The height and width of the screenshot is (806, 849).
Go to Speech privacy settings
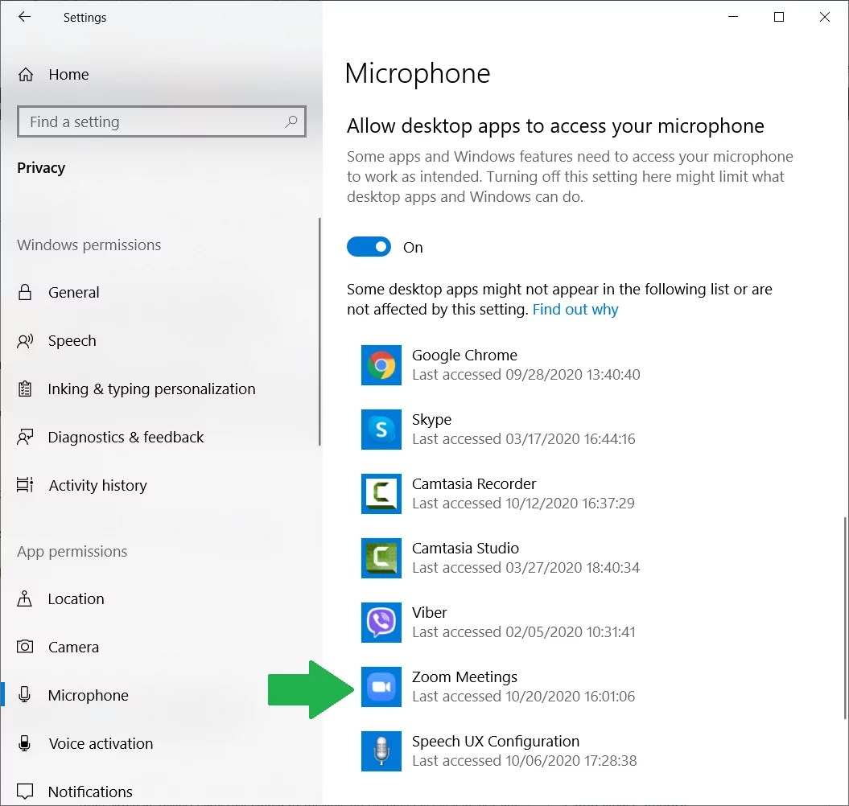click(x=72, y=341)
